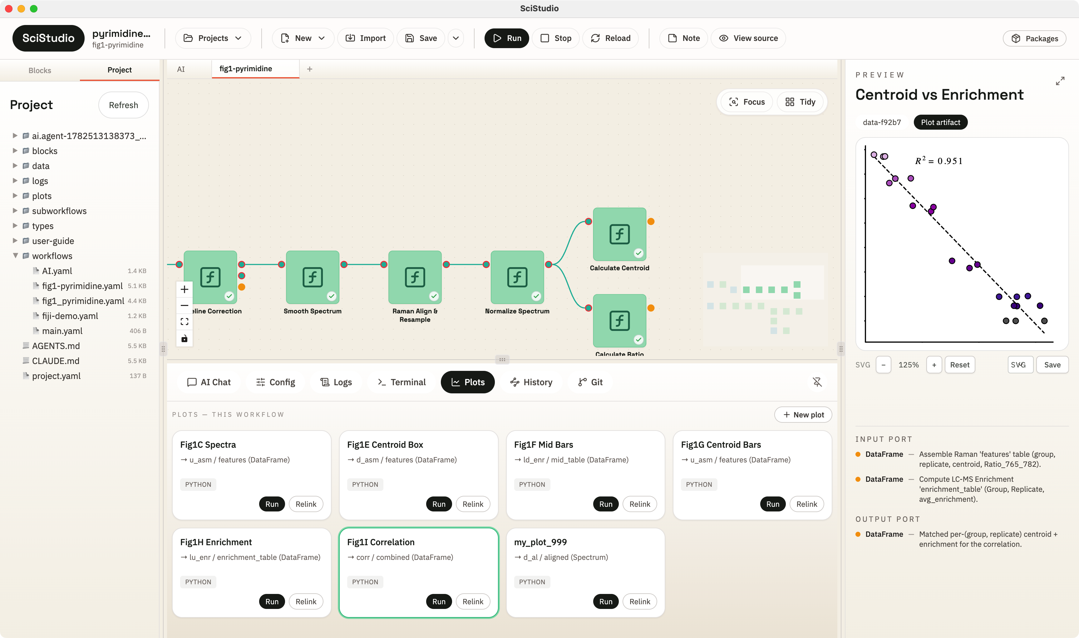Image resolution: width=1079 pixels, height=638 pixels.
Task: Tidy the workflow layout
Action: (x=800, y=102)
